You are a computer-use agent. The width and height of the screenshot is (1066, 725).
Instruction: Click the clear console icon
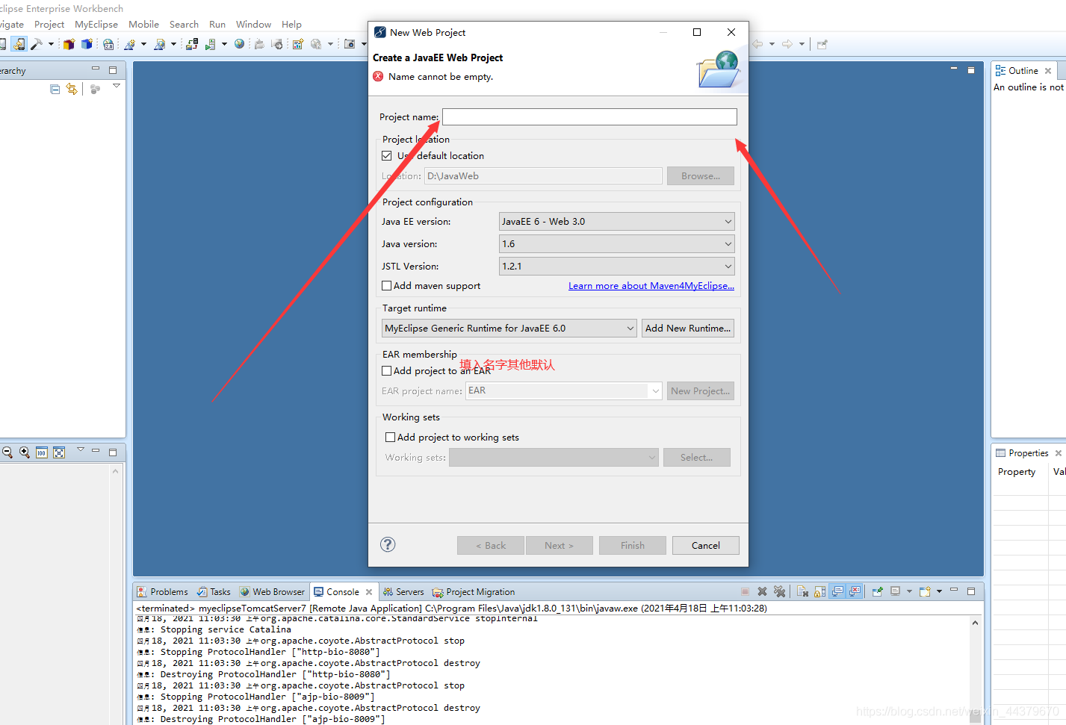click(802, 591)
